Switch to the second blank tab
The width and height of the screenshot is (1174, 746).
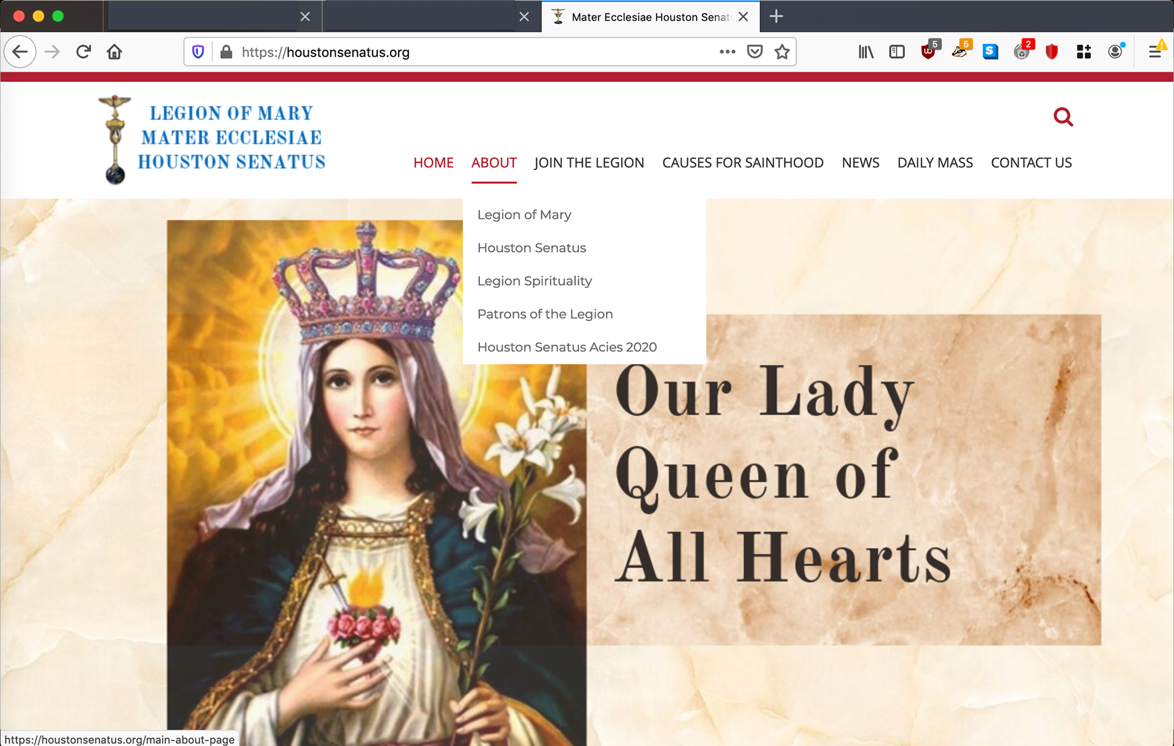pyautogui.click(x=421, y=17)
